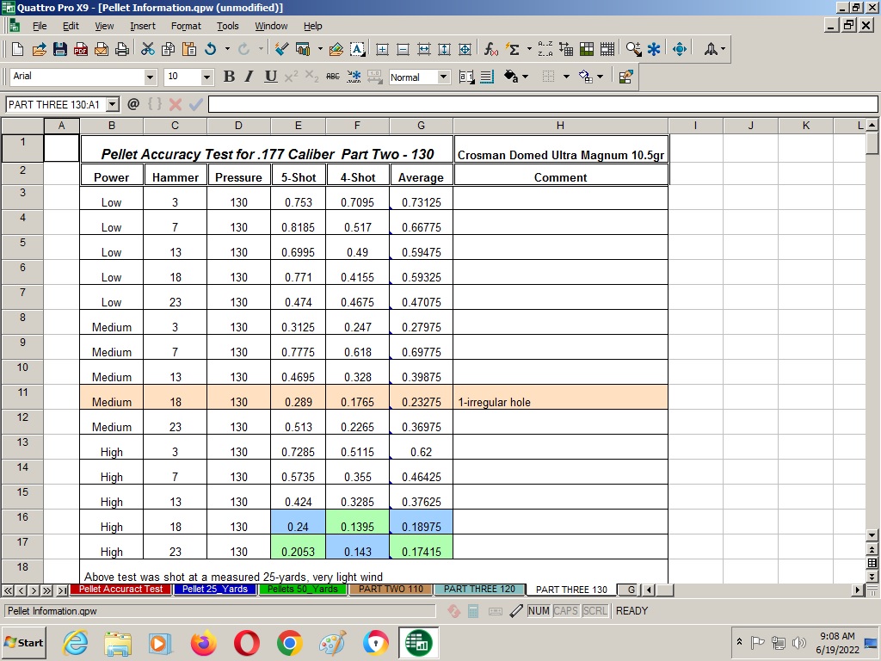This screenshot has width=881, height=661.
Task: Open the File menu
Action: pos(40,26)
